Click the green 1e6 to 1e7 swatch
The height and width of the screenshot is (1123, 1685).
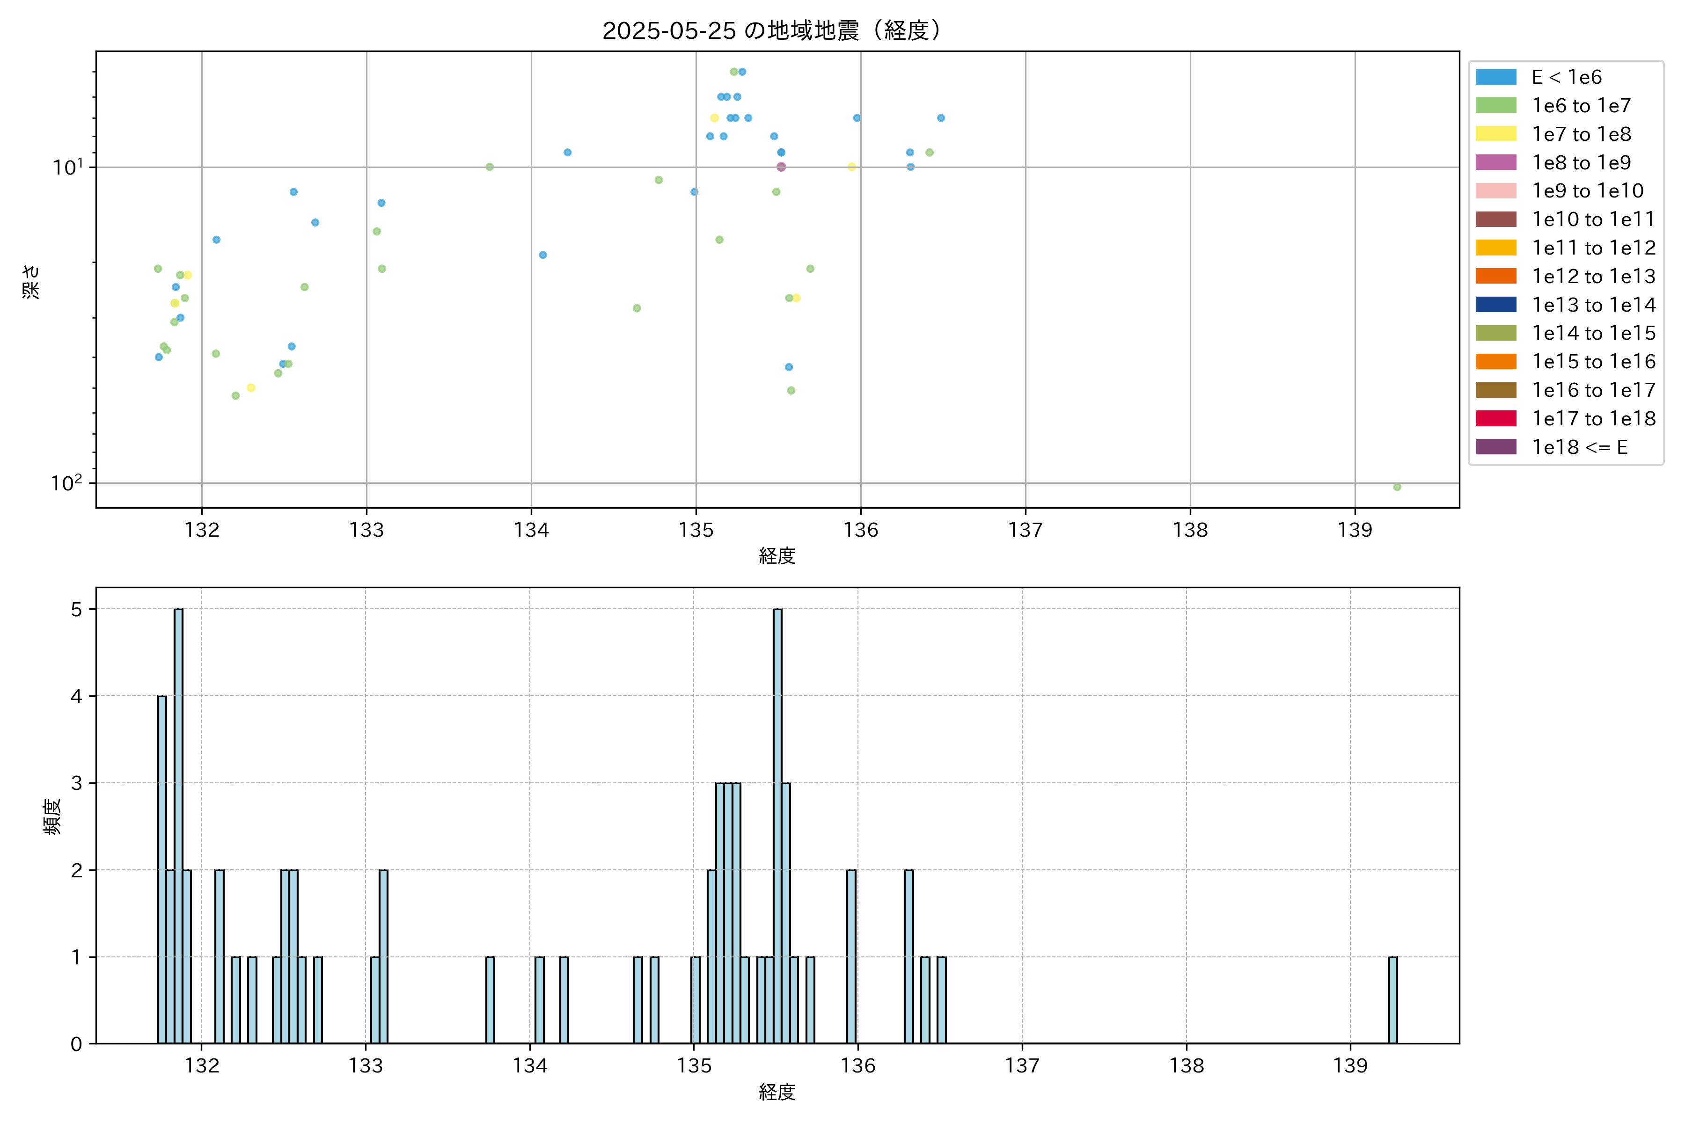(x=1495, y=106)
